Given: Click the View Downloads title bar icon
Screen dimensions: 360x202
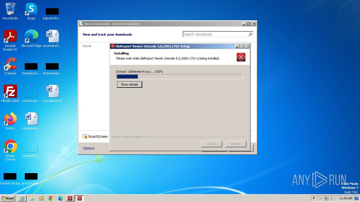Looking at the screenshot, I should (x=81, y=24).
